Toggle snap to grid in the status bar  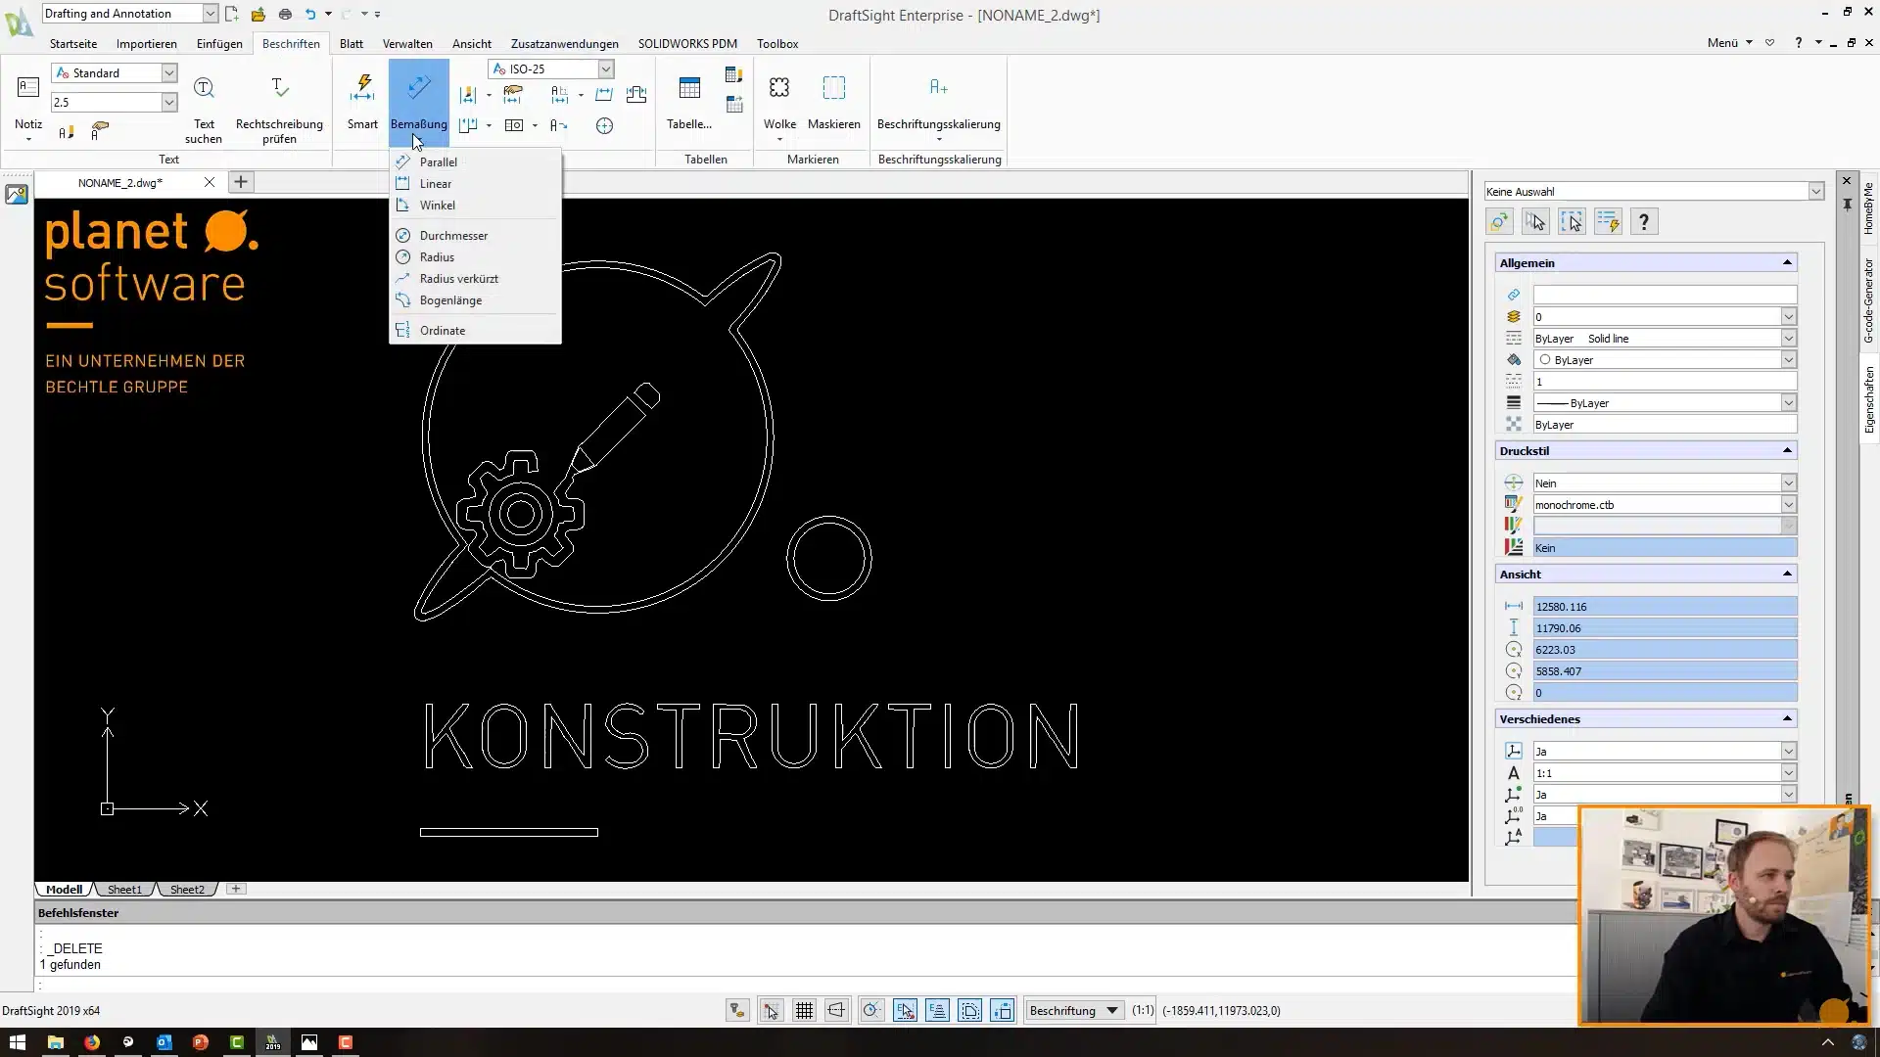coord(771,1010)
